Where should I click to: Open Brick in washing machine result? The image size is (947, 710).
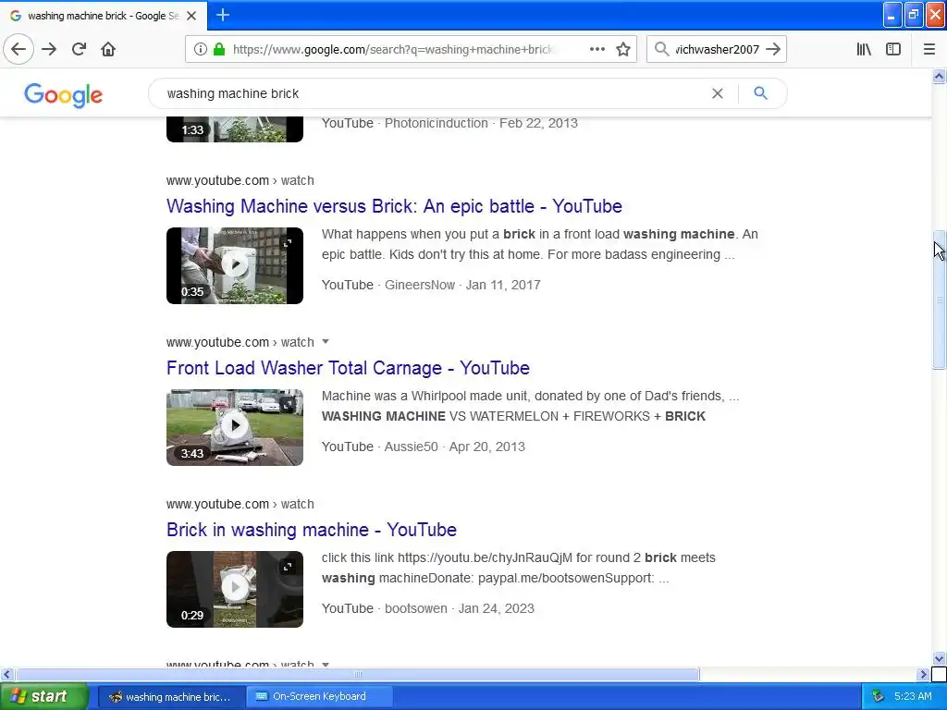click(311, 530)
